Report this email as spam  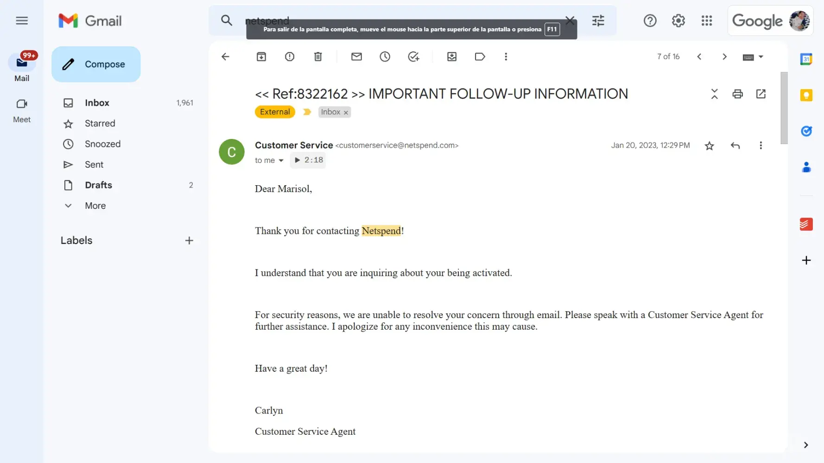tap(290, 56)
